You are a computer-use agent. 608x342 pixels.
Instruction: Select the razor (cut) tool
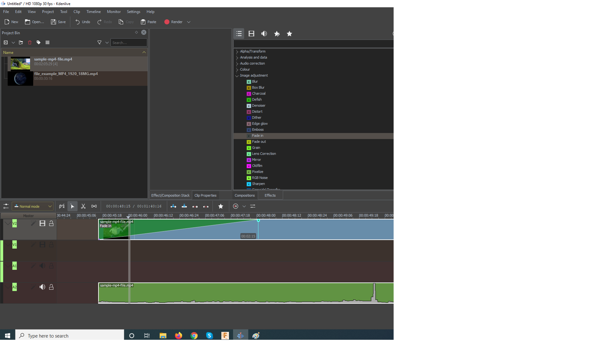(83, 206)
